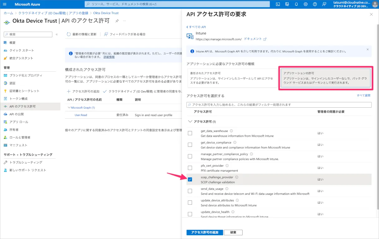Viewport: 379px width, 239px height.
Task: Open トークン構成 menu item
Action: point(18,99)
